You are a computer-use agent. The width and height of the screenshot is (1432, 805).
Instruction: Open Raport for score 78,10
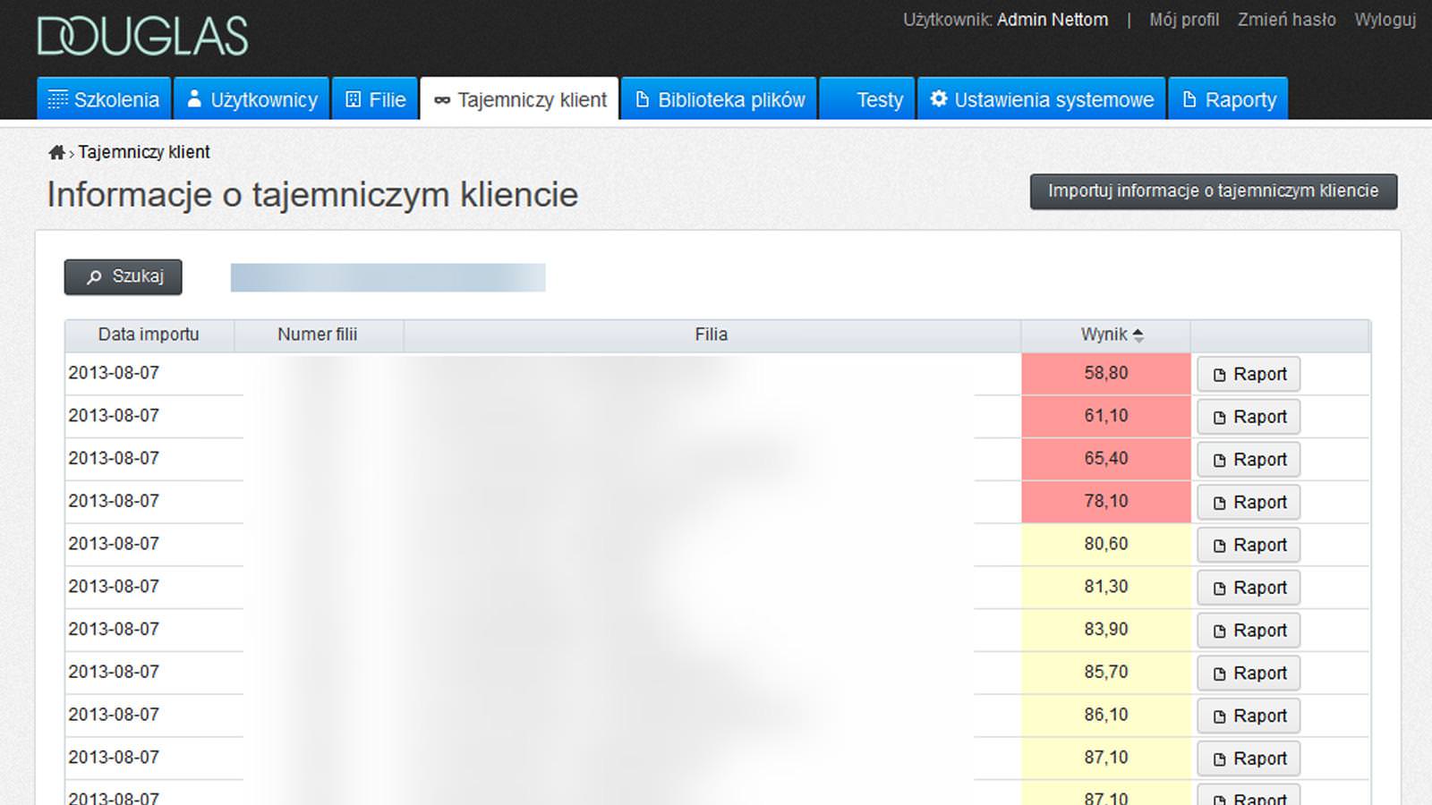coord(1249,503)
